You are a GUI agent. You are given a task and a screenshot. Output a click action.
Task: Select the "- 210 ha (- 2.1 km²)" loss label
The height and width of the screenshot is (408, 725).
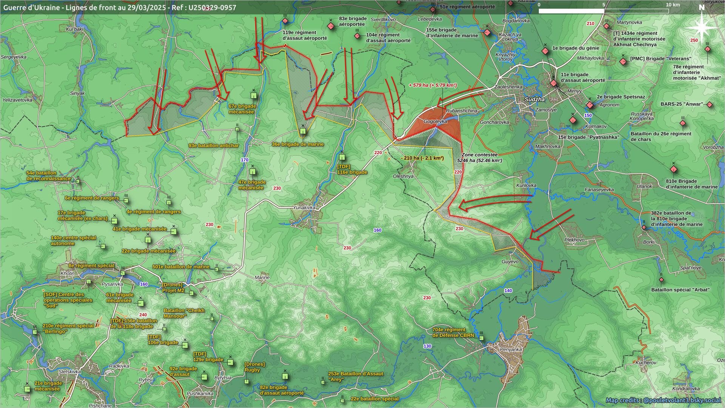422,158
